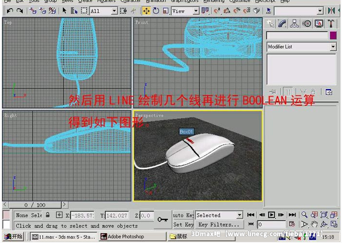Step to next frame
Viewport: 342px width, 243px height.
(281, 215)
